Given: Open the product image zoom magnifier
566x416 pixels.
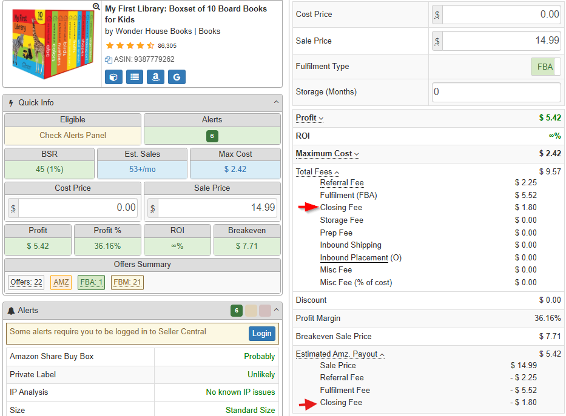Looking at the screenshot, I should (x=96, y=7).
